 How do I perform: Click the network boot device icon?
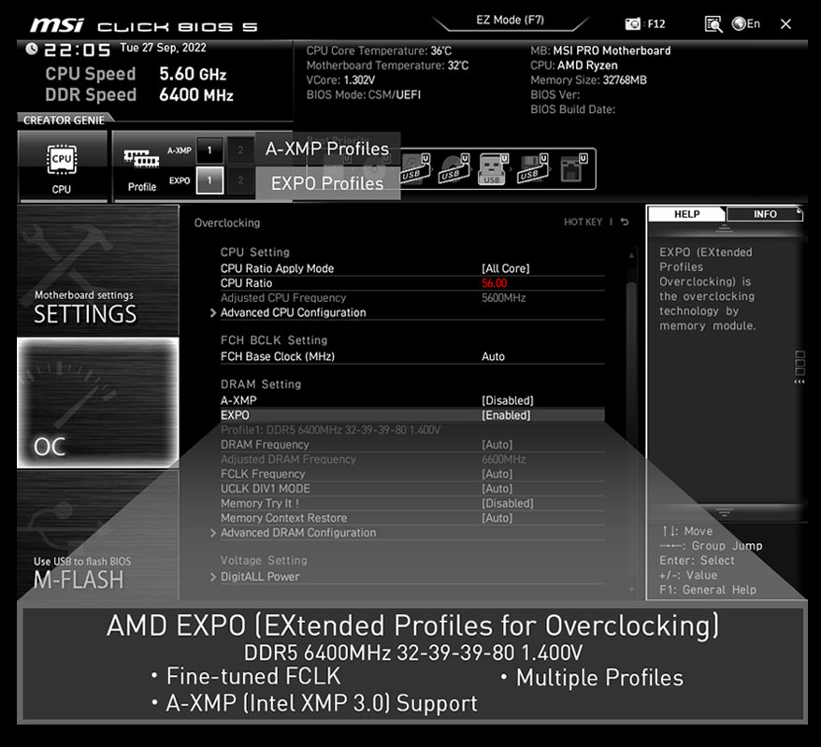[571, 169]
